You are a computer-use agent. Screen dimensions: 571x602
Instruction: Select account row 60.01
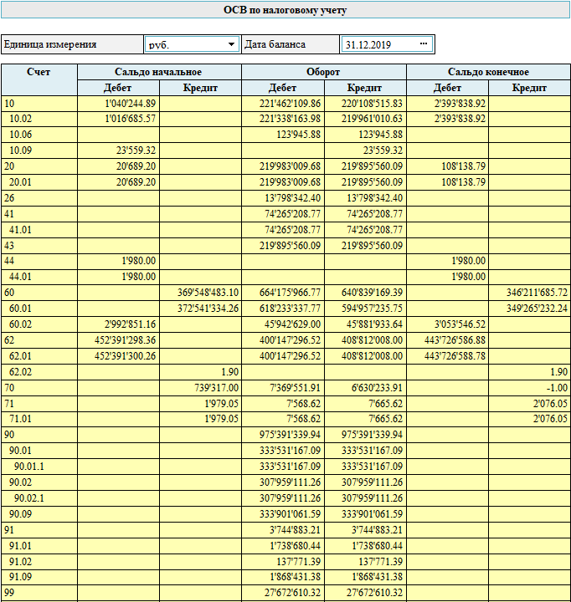(285, 309)
